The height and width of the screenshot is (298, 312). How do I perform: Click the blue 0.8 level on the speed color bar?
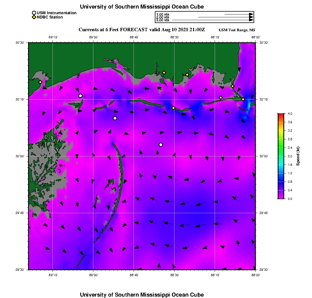281,182
